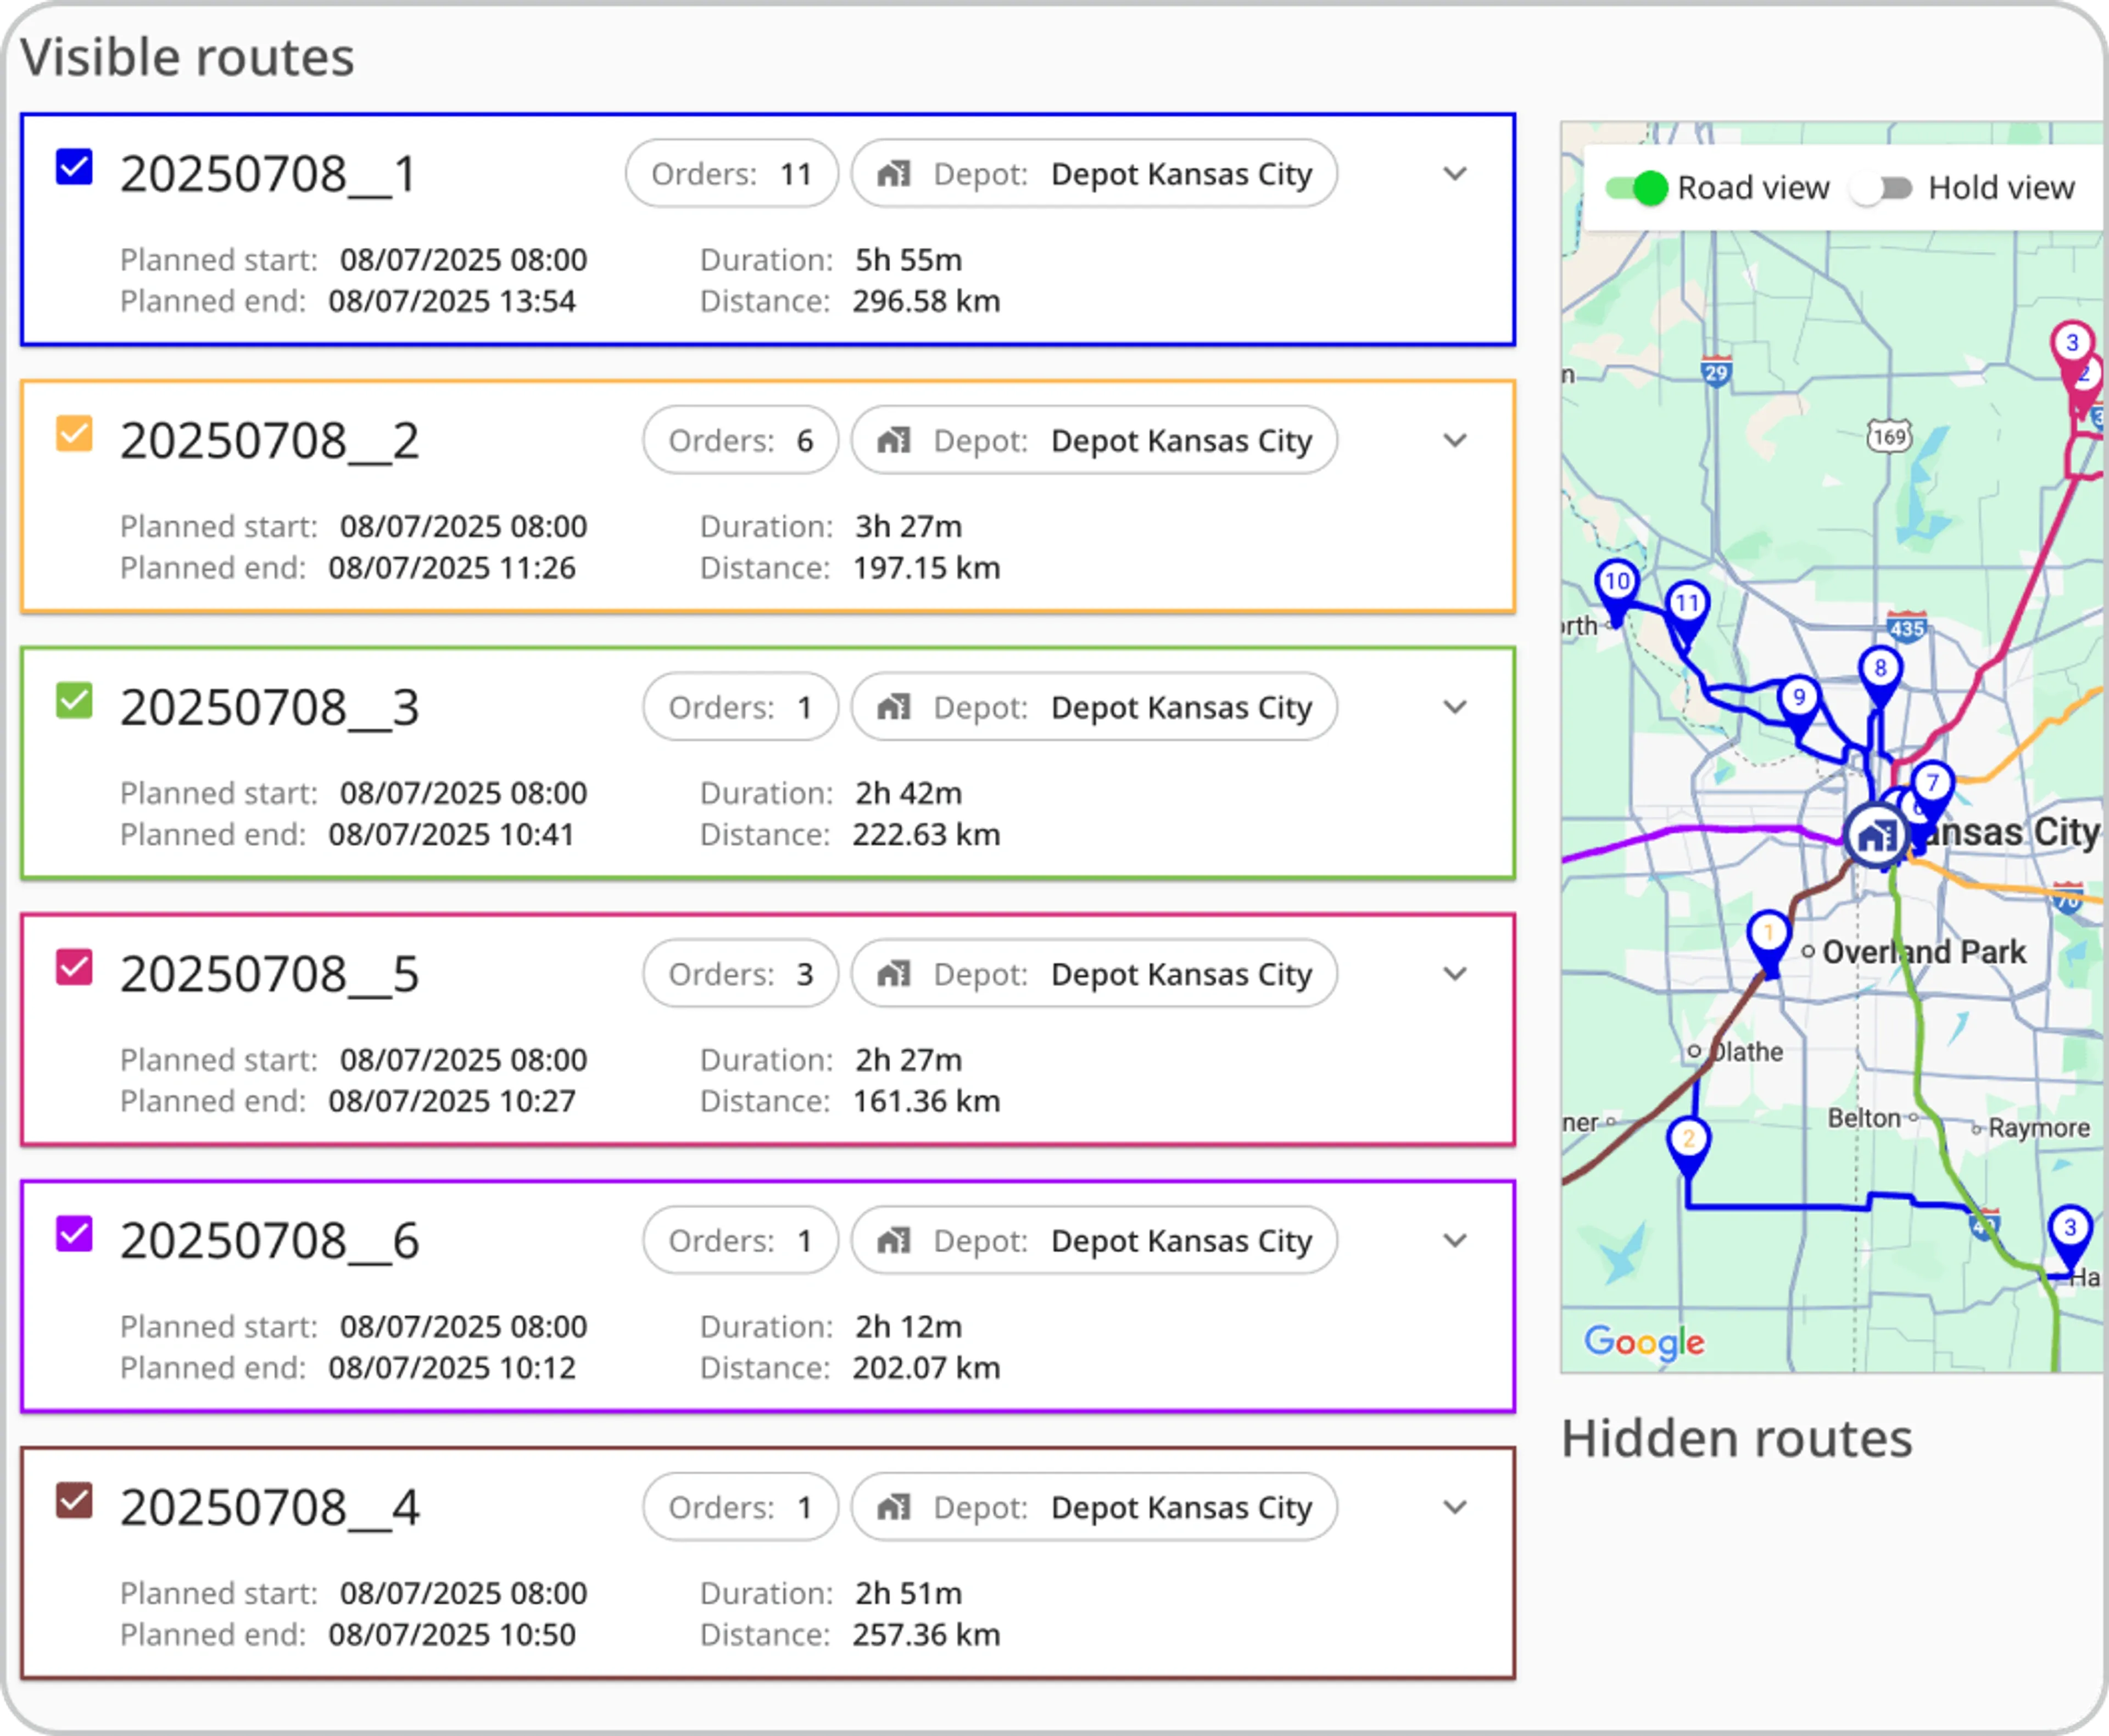This screenshot has width=2109, height=1736.
Task: Click the Orders: 11 badge on route 20250708__1
Action: (732, 173)
